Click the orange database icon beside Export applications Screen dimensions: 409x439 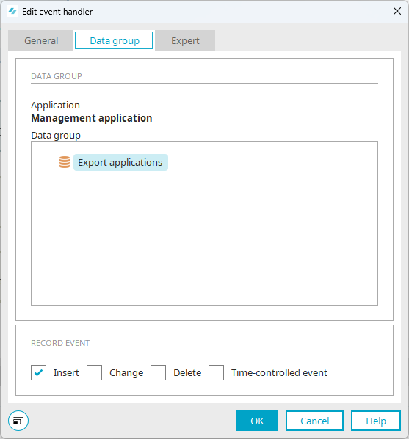pos(65,162)
